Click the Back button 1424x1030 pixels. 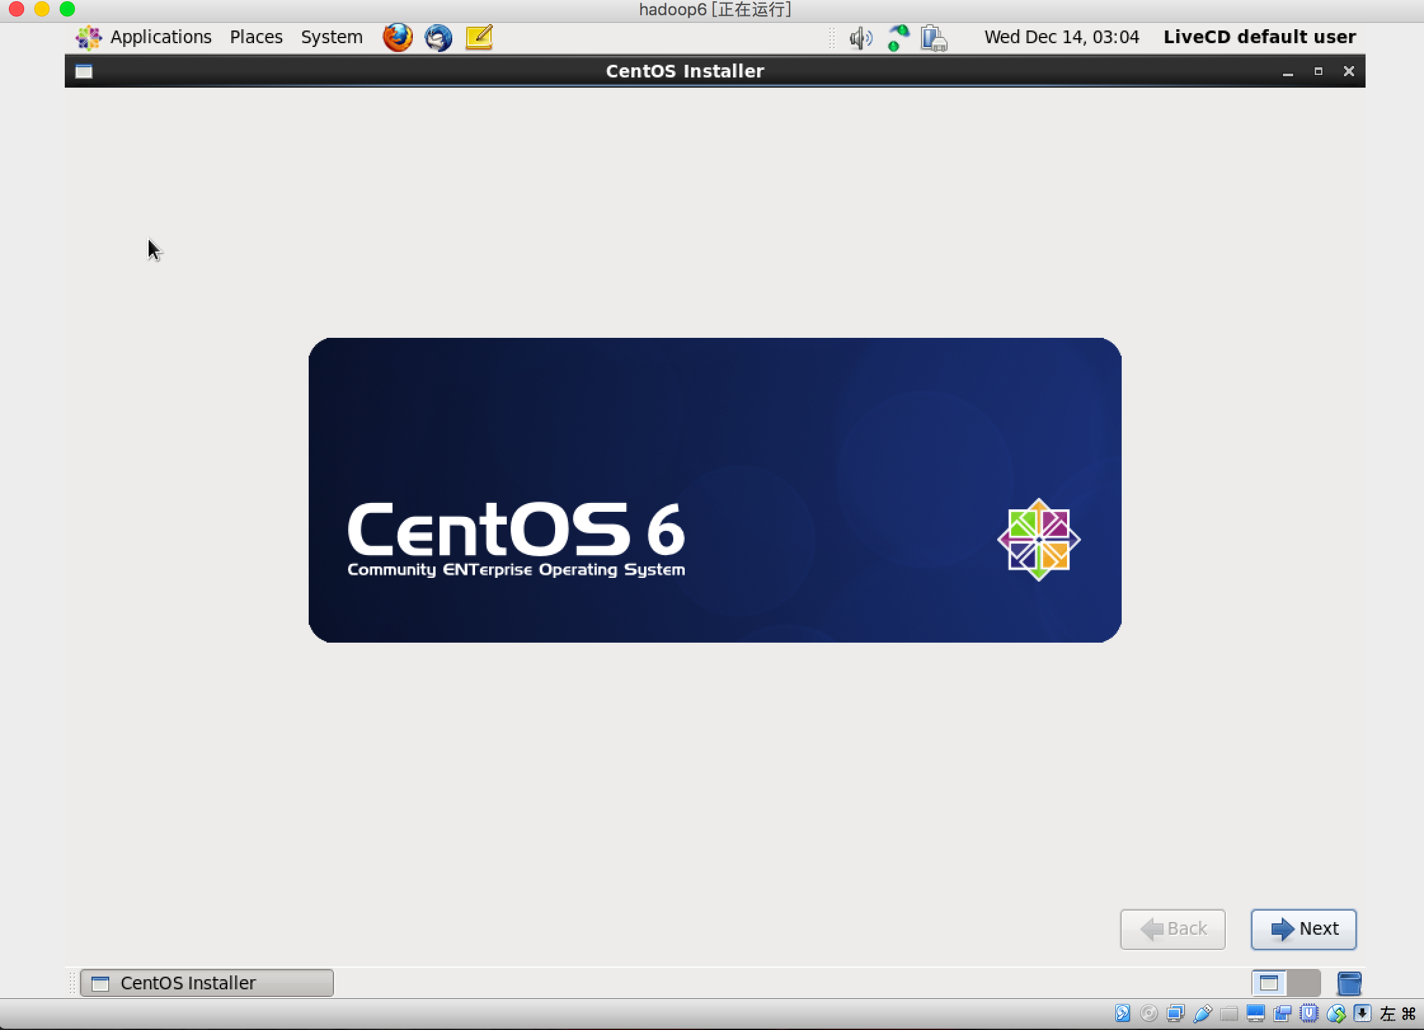(1172, 929)
